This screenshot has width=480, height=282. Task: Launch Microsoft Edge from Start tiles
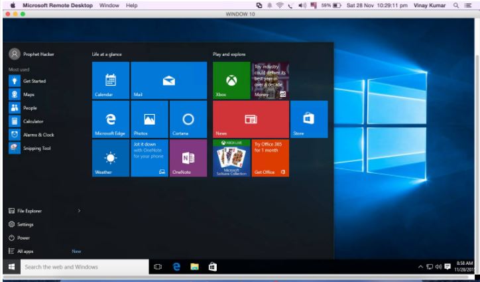[x=111, y=119]
